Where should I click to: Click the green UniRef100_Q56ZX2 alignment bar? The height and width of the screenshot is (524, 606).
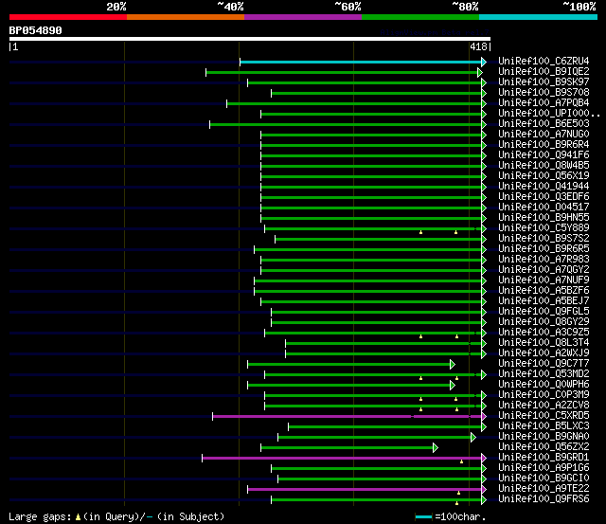pyautogui.click(x=348, y=448)
